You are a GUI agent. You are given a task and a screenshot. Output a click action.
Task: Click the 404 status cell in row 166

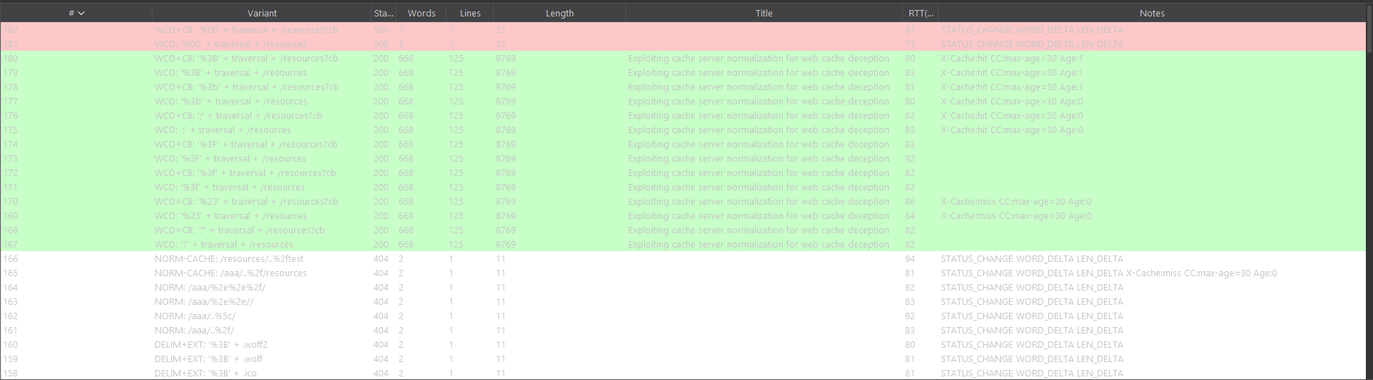pos(381,259)
